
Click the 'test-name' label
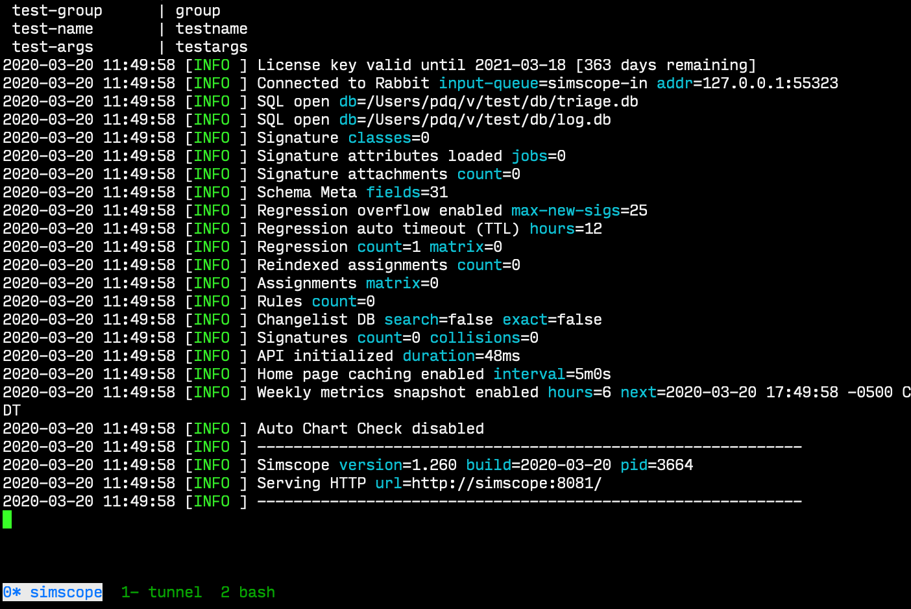53,29
